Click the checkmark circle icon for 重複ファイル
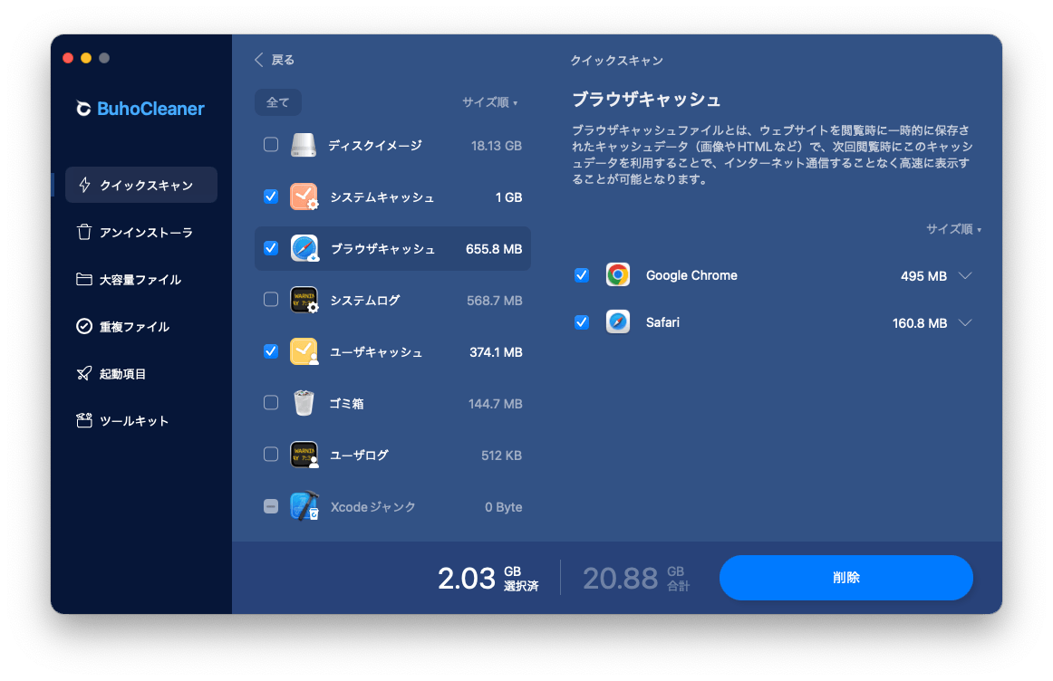1053x681 pixels. [84, 326]
